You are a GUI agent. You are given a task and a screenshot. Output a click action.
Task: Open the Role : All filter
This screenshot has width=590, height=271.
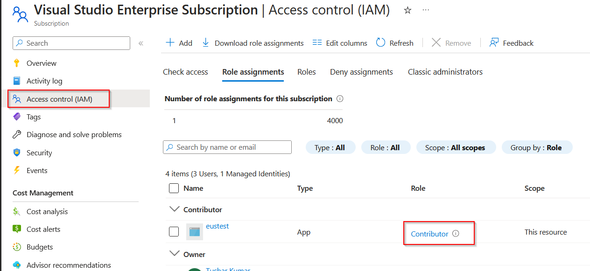tap(386, 147)
